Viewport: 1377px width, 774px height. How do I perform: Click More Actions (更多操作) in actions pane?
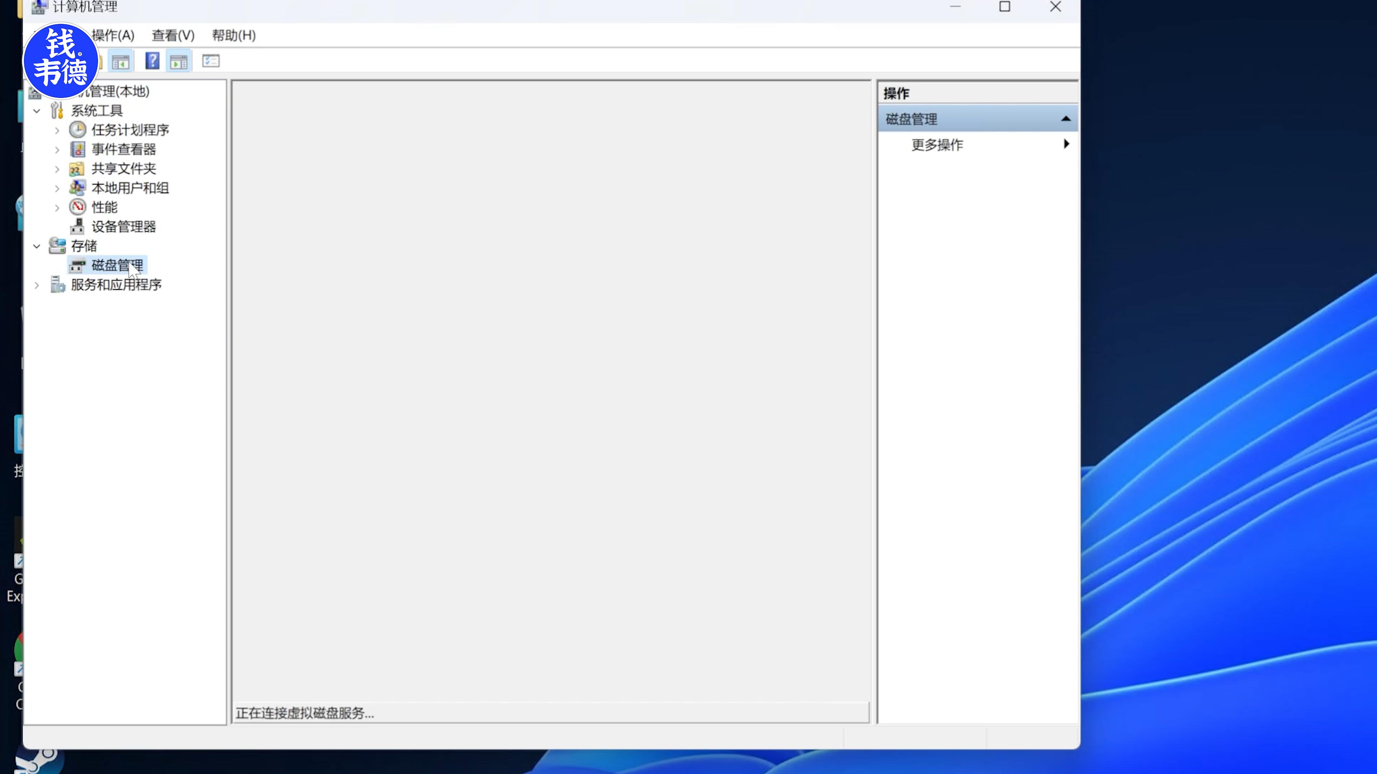pos(937,145)
